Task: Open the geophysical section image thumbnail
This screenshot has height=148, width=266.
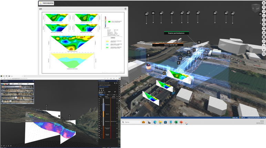Action: coord(83,44)
